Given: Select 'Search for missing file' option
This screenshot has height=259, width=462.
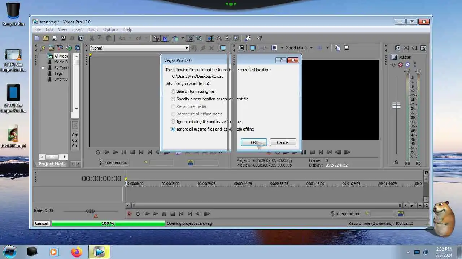Looking at the screenshot, I should coord(193,91).
